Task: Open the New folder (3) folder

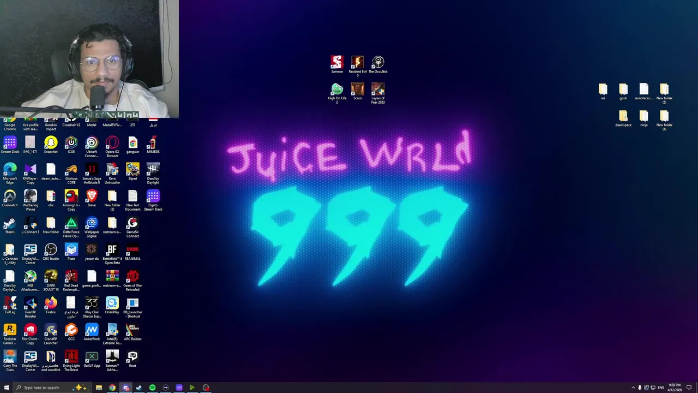Action: click(x=664, y=93)
